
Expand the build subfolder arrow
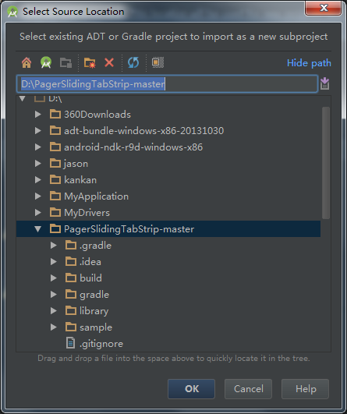54,278
